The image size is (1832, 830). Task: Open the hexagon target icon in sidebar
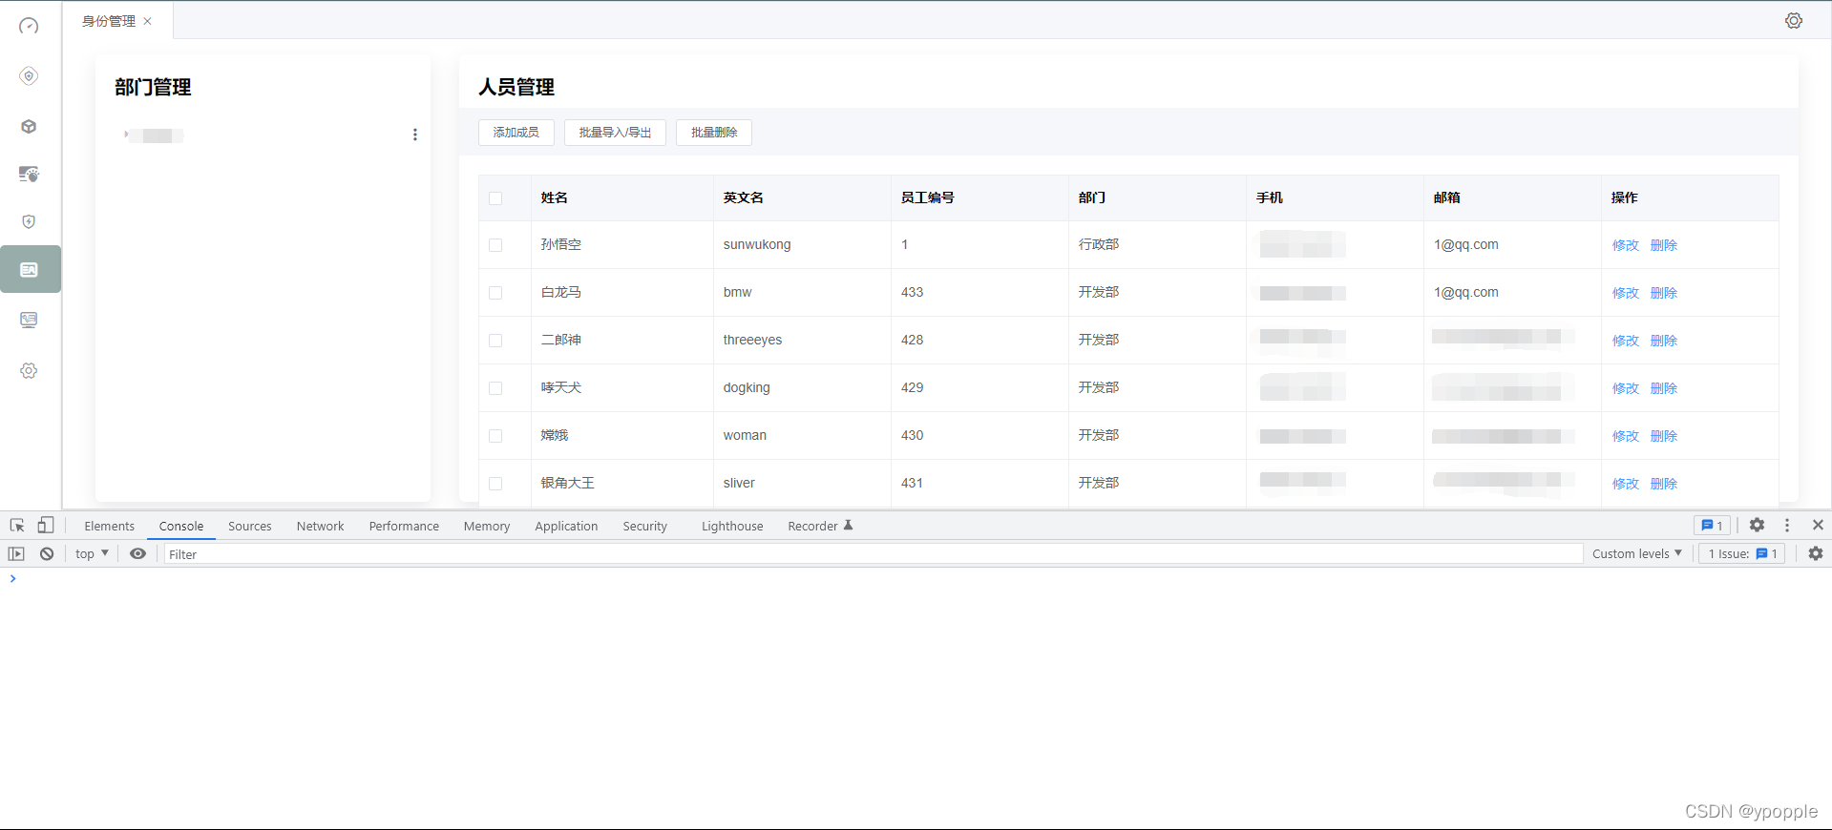click(x=29, y=75)
